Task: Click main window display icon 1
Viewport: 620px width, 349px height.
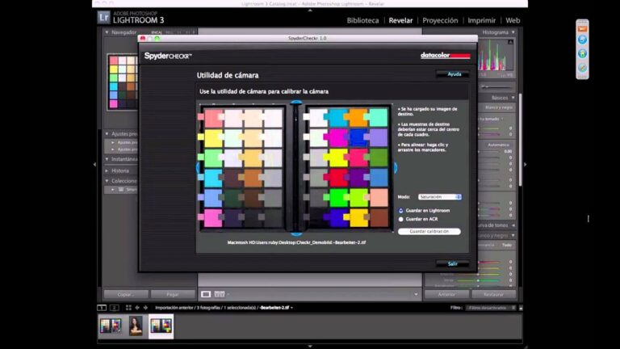Action: tap(102, 308)
